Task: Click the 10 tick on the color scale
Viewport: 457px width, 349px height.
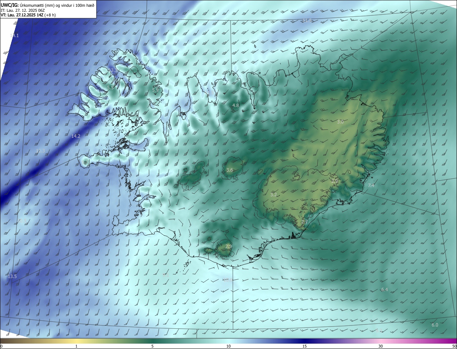Action: (228, 346)
